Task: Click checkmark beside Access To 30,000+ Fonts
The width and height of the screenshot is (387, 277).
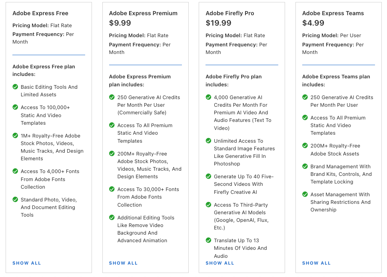Action: pyautogui.click(x=112, y=189)
